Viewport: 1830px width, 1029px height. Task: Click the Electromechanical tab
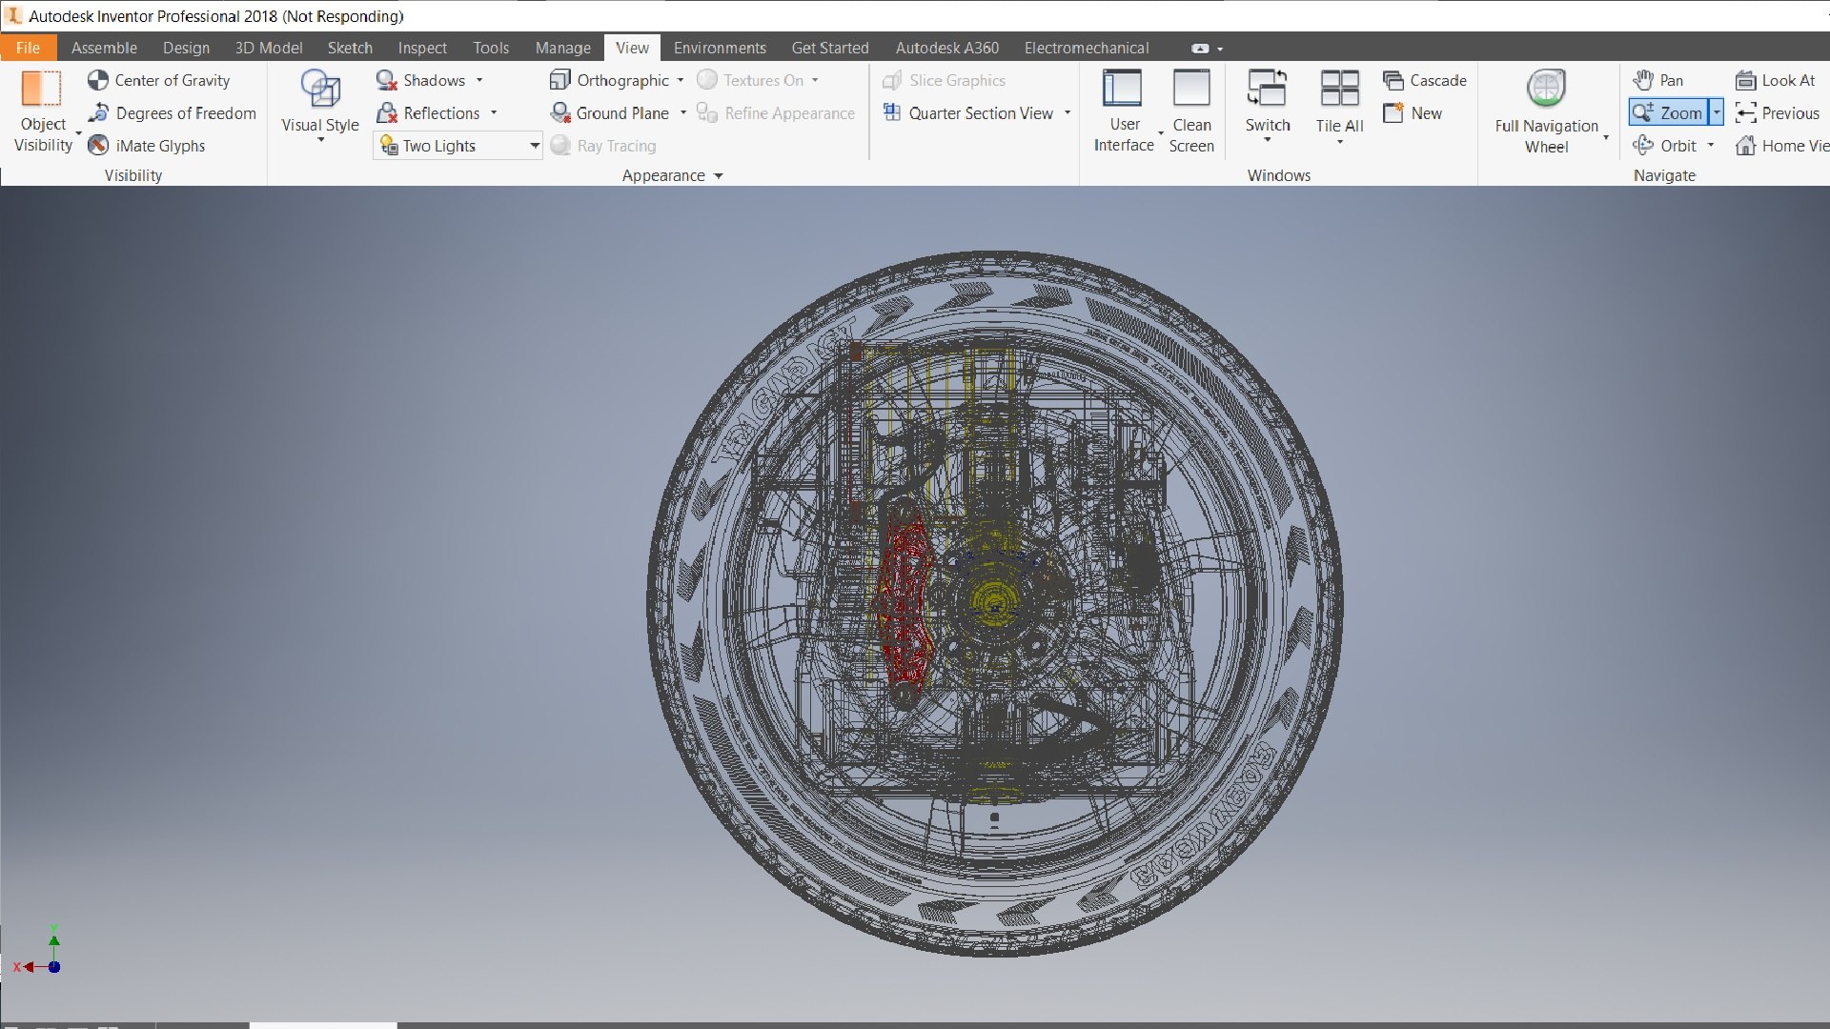(1087, 48)
